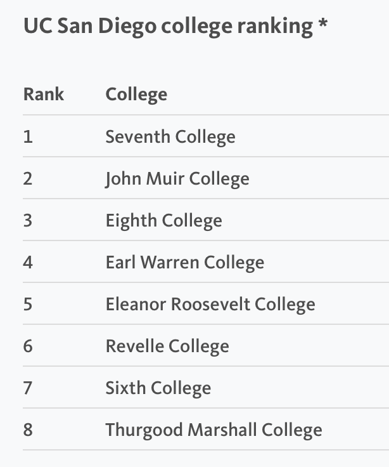Click on Eighth College

click(x=164, y=221)
